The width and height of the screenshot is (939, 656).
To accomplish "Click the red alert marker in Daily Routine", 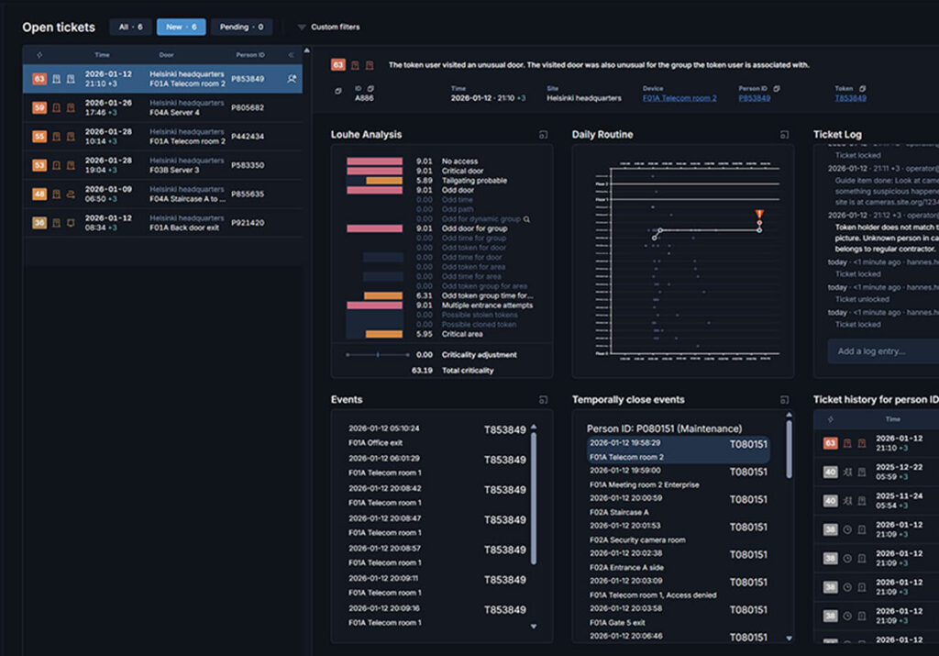I will [x=759, y=216].
